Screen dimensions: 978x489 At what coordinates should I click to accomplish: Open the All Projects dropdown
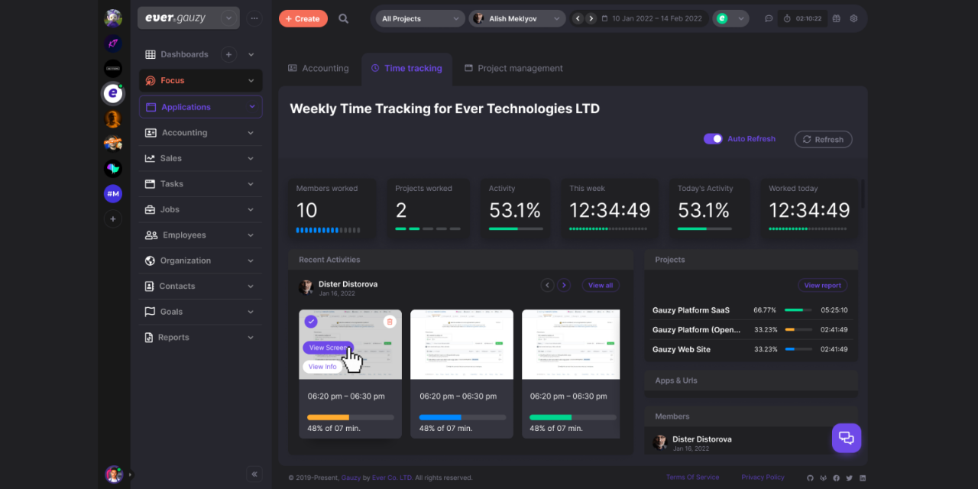(419, 18)
